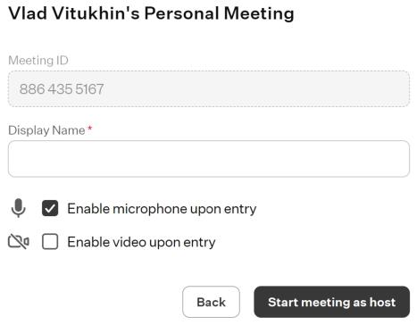
Task: Click the white outlined Back button
Action: tap(211, 302)
